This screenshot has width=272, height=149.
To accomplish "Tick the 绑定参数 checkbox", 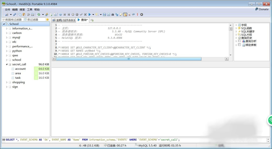I will [239, 45].
